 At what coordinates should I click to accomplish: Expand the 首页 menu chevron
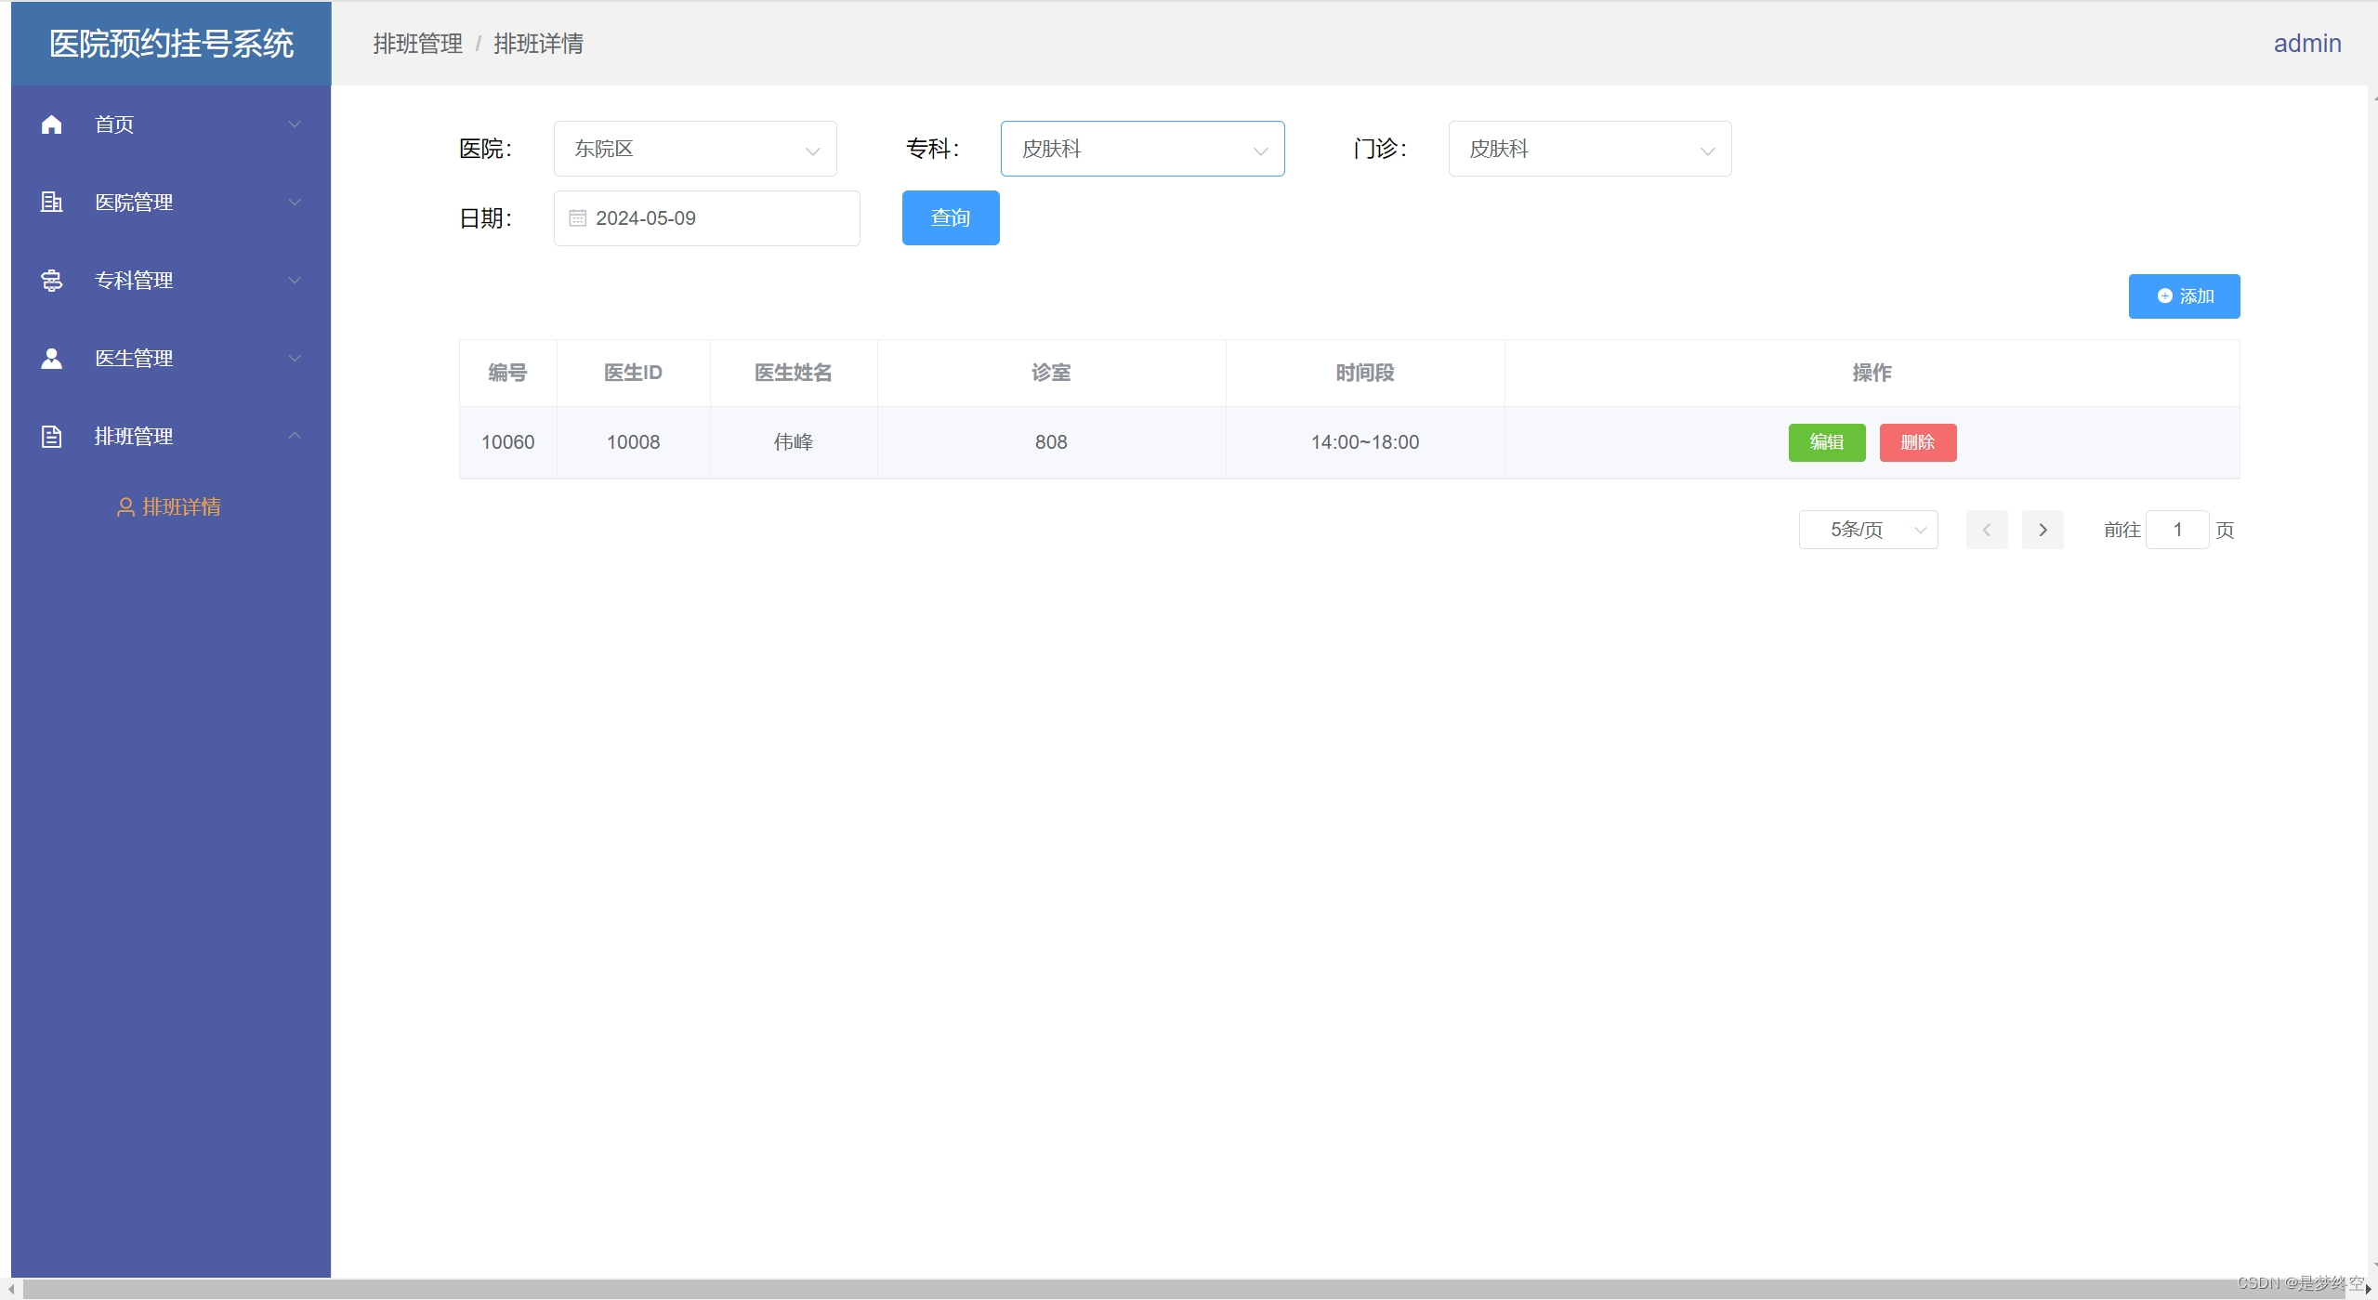click(x=295, y=125)
